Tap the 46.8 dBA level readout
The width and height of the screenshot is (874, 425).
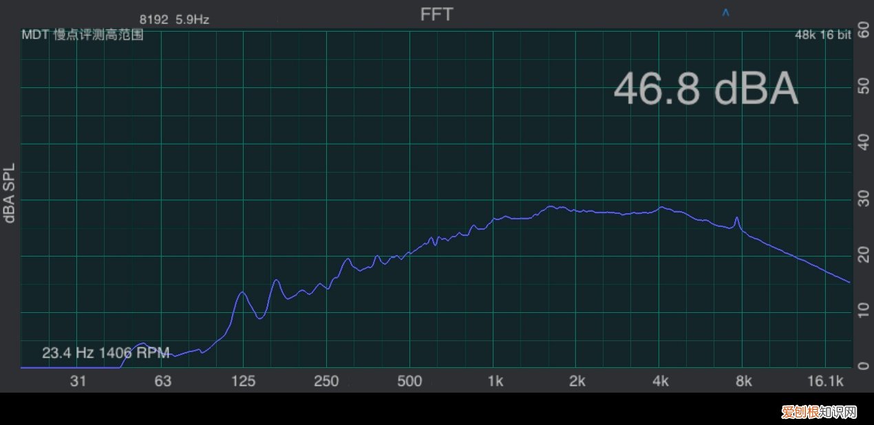[705, 89]
